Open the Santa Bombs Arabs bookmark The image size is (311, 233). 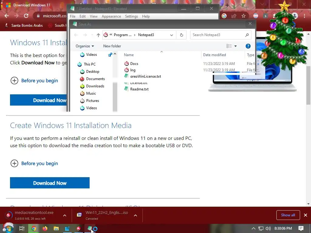pyautogui.click(x=24, y=25)
